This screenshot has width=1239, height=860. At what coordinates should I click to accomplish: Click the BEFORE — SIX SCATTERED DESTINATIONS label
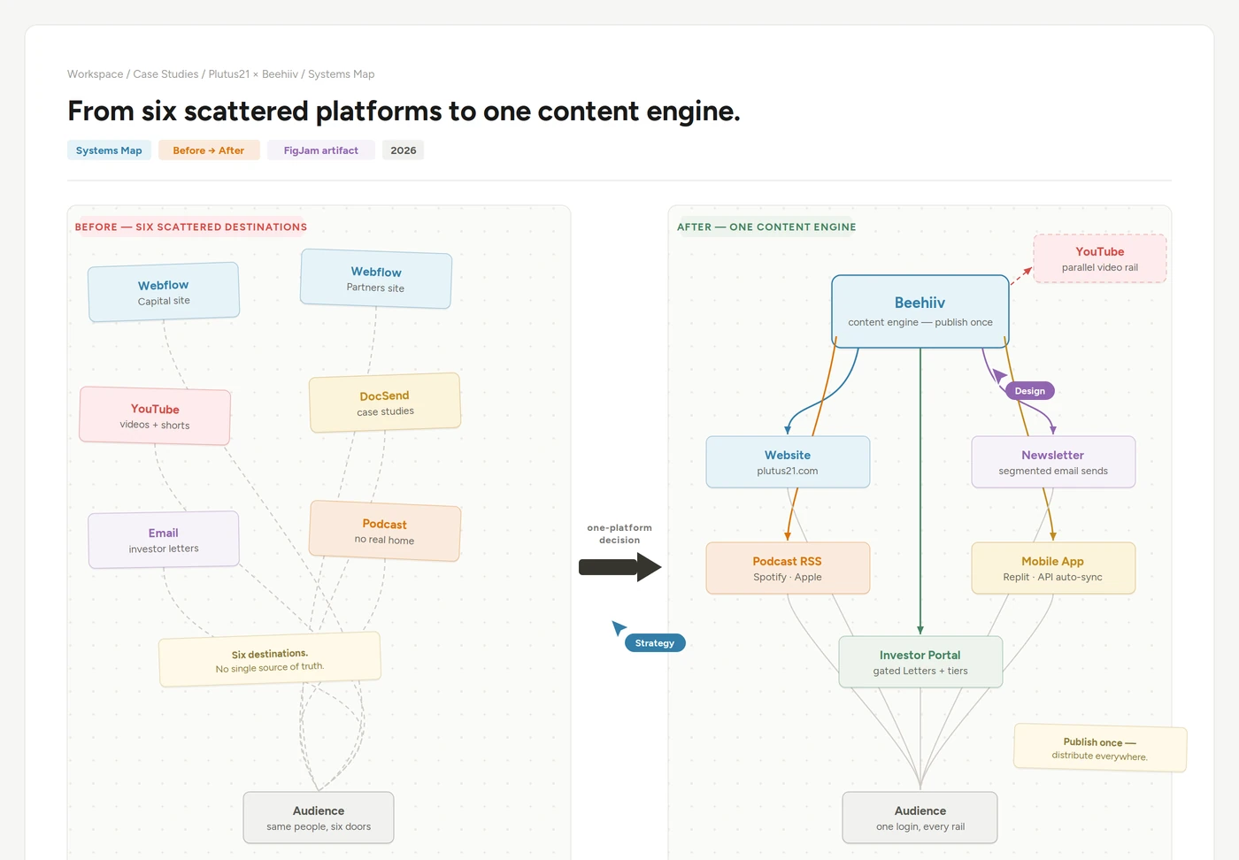tap(191, 227)
